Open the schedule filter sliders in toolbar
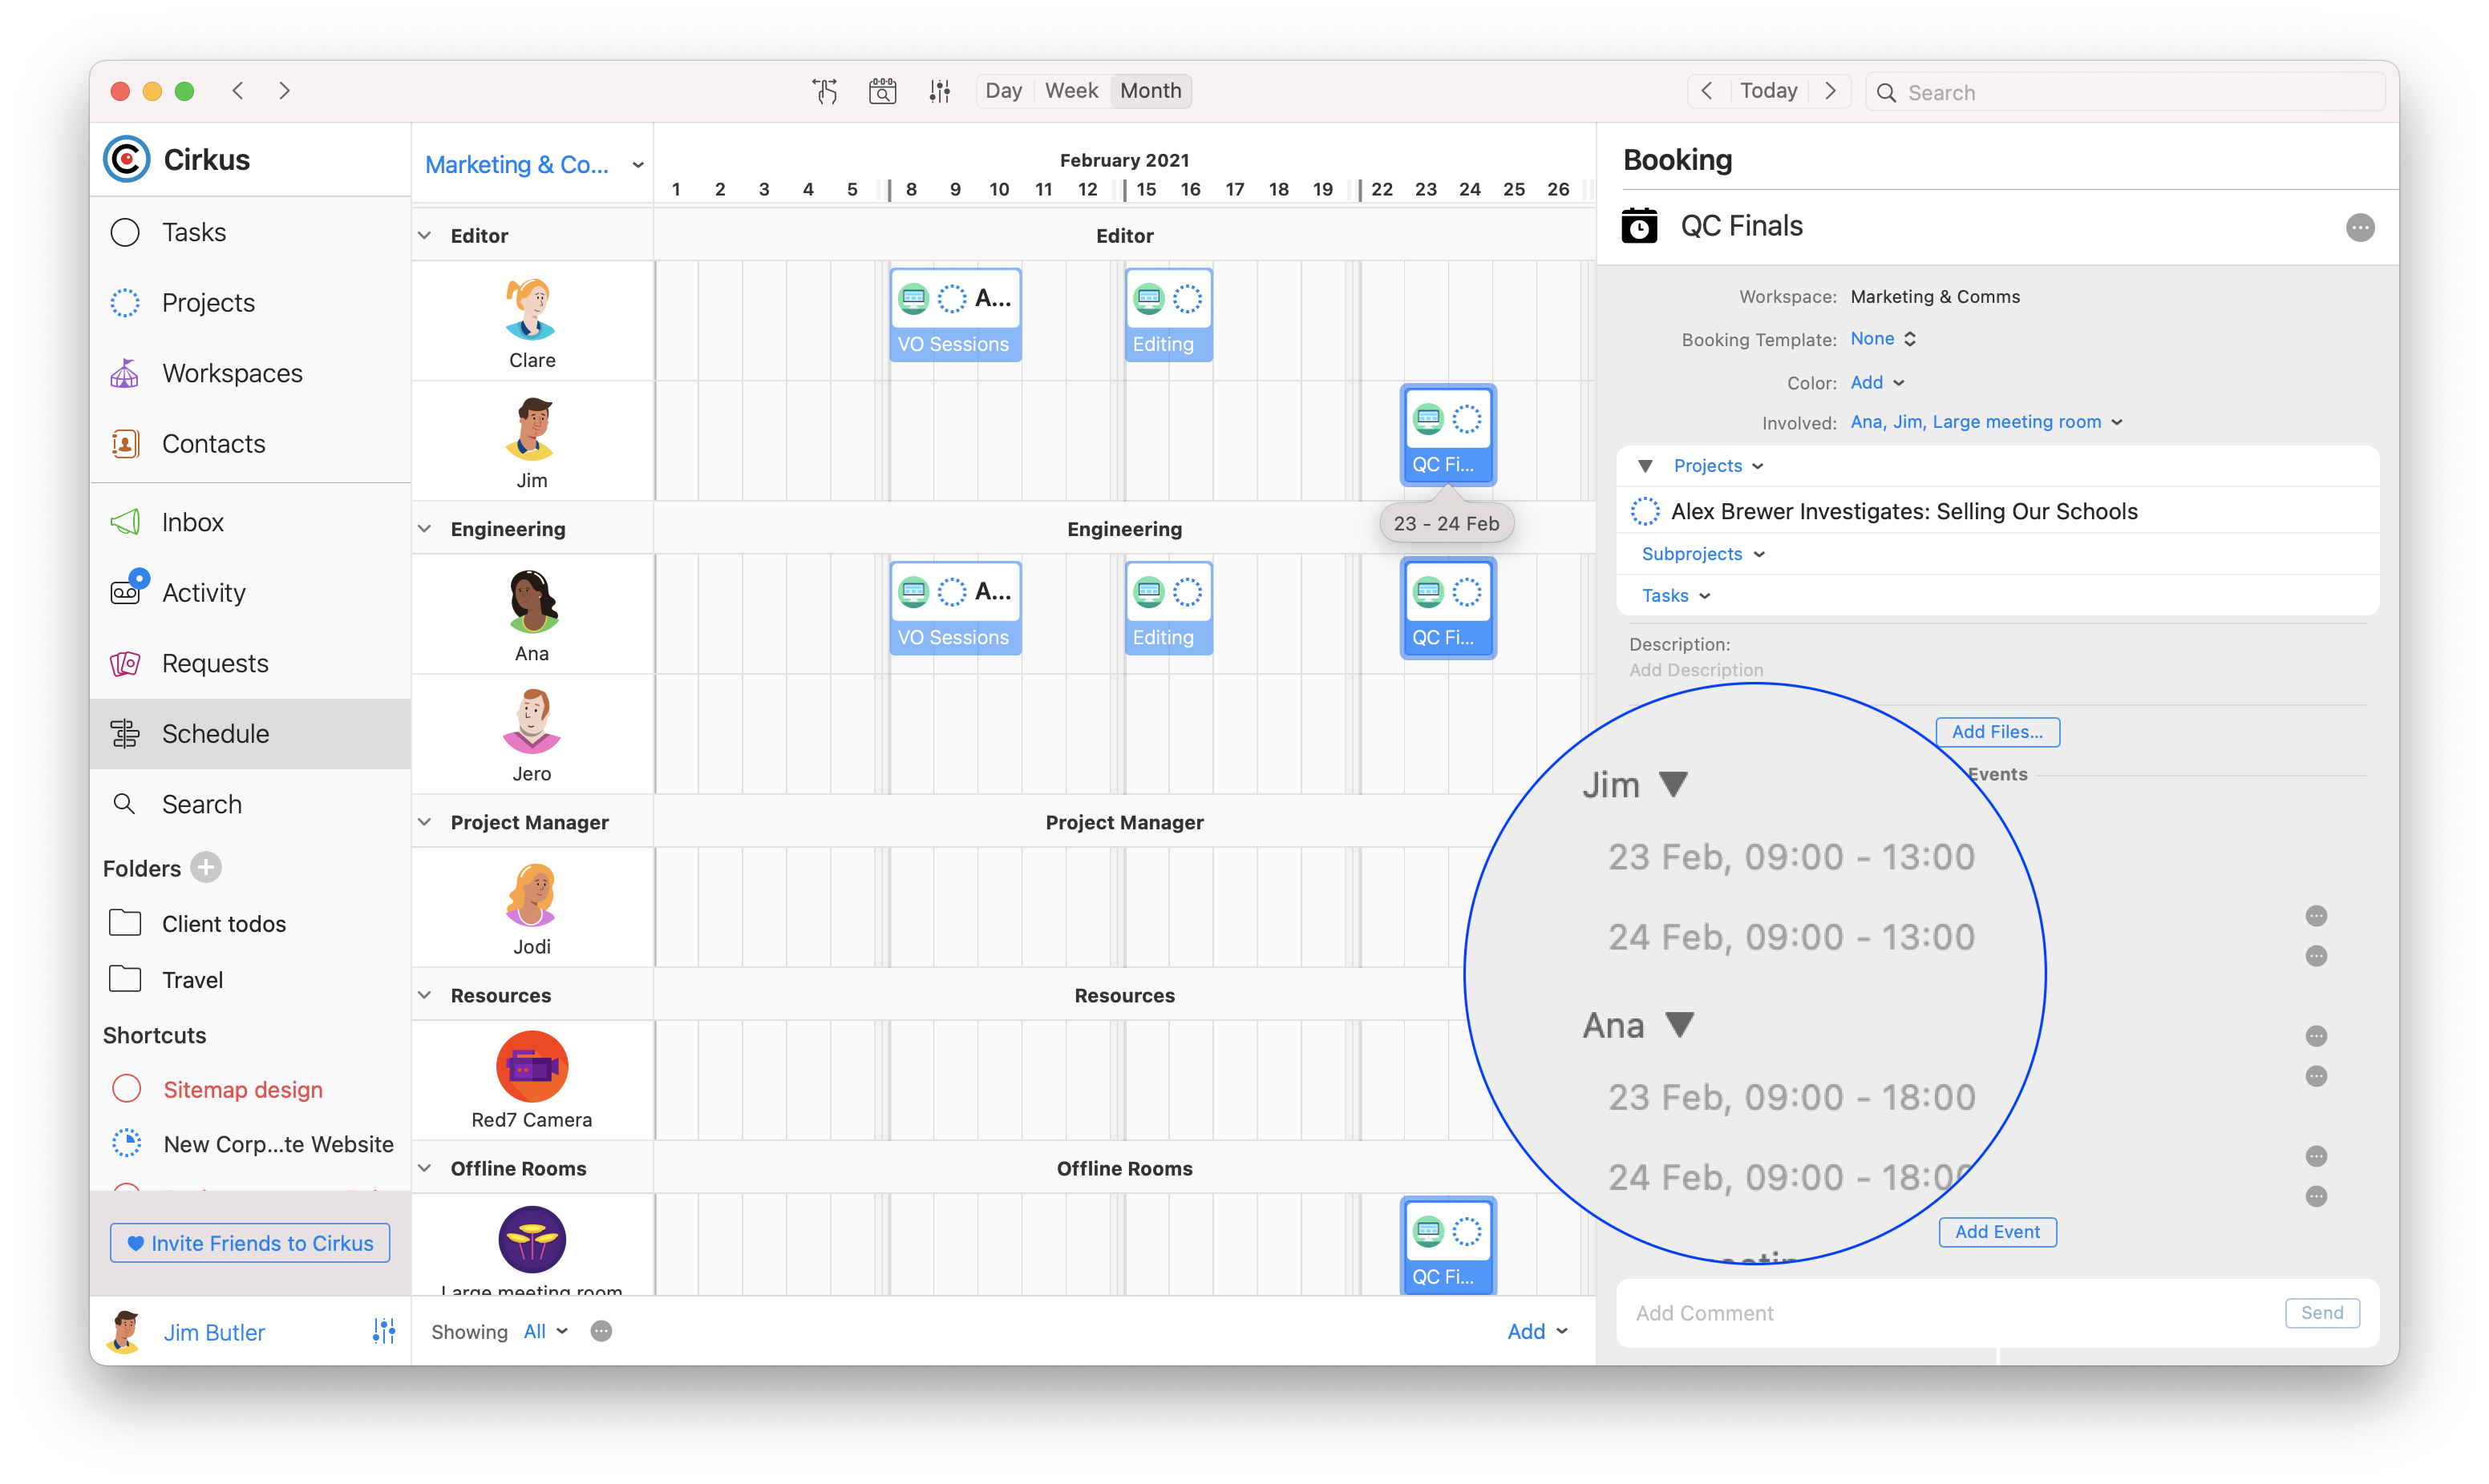Screen dimensions: 2489x1484 [x=939, y=91]
